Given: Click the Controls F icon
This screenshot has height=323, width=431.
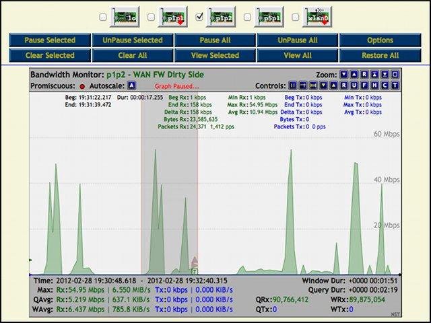Looking at the screenshot, I should tap(364, 85).
